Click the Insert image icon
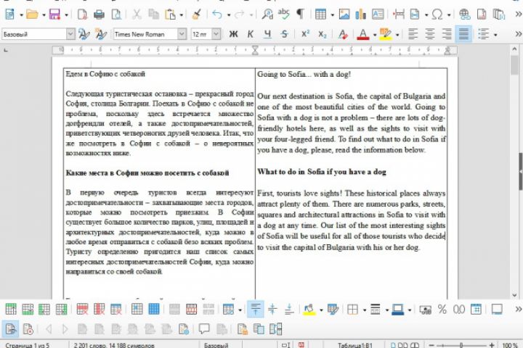The image size is (523, 348). point(344,14)
